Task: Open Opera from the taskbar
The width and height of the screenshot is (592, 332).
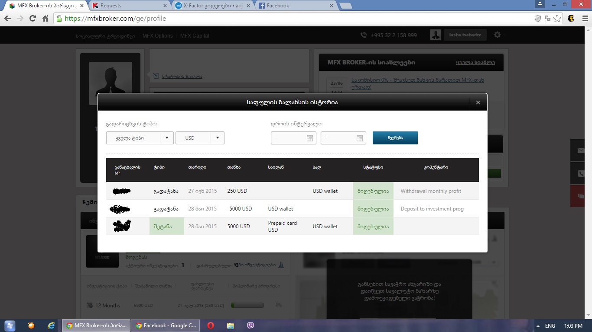Action: [x=210, y=326]
